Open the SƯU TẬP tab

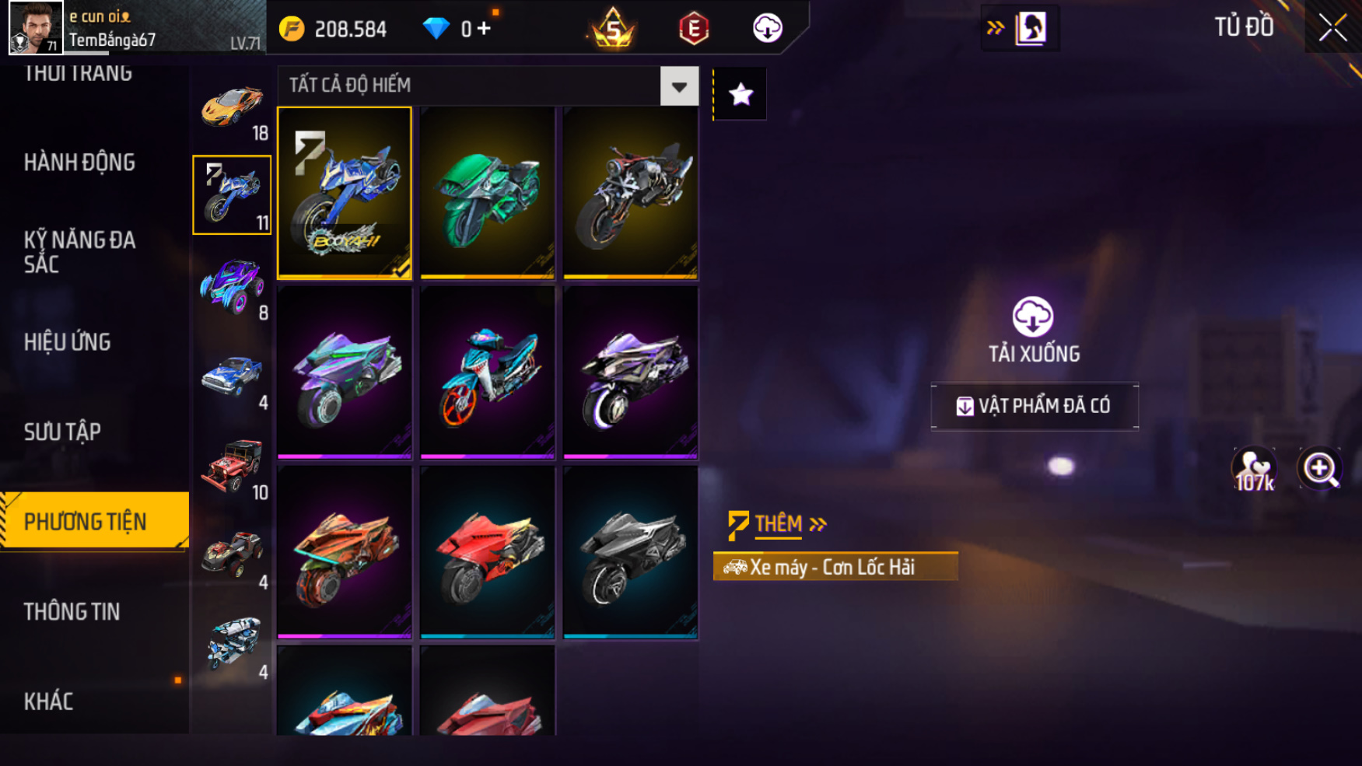(62, 432)
